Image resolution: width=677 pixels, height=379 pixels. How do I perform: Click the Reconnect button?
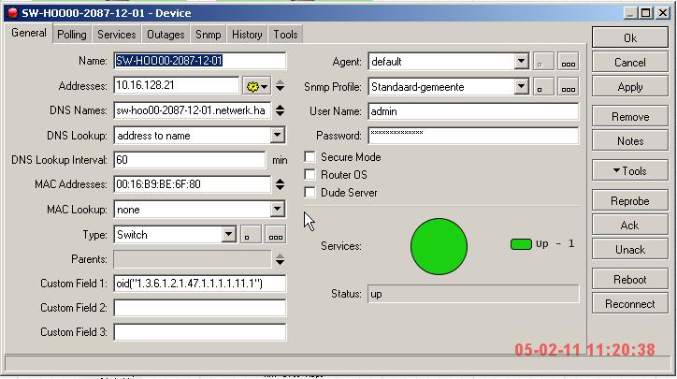(x=630, y=304)
